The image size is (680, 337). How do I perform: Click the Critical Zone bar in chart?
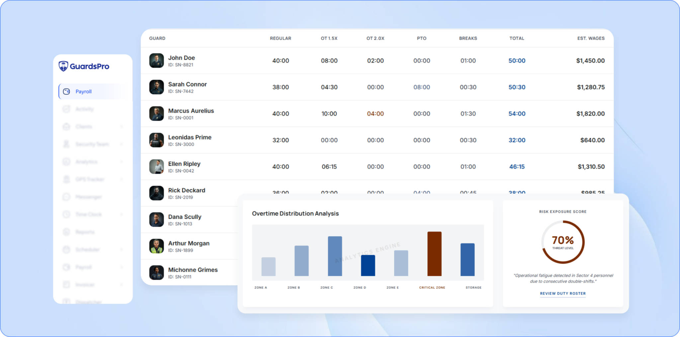pos(434,254)
